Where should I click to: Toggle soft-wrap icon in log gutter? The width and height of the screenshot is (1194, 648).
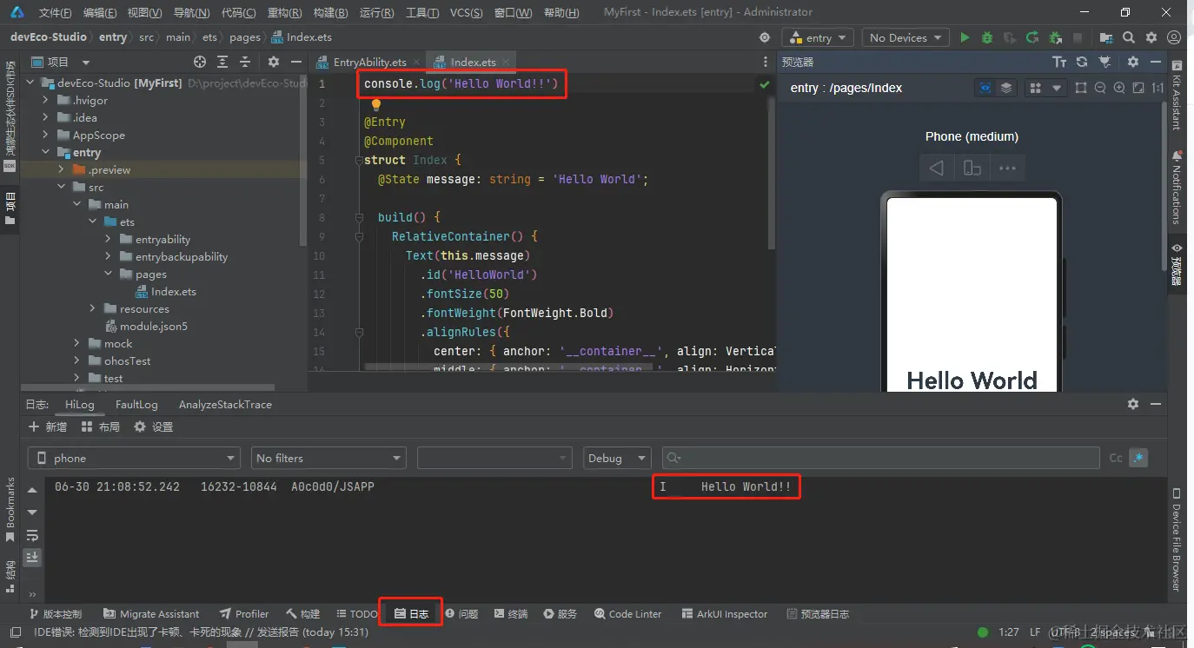click(x=32, y=535)
